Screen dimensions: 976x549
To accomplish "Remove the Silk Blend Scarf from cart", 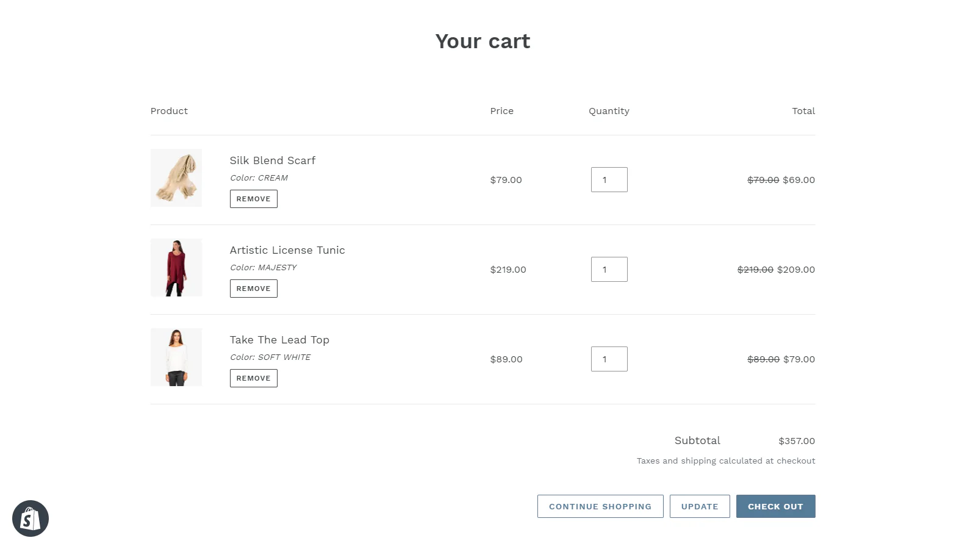I will (253, 198).
